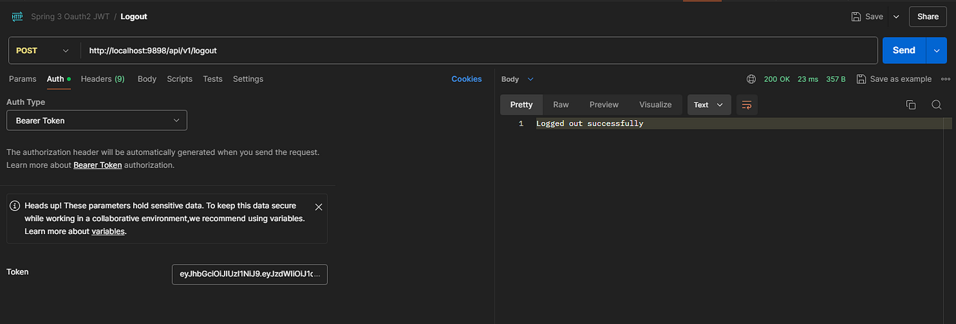
Task: Expand the Send button arrow options
Action: click(936, 50)
